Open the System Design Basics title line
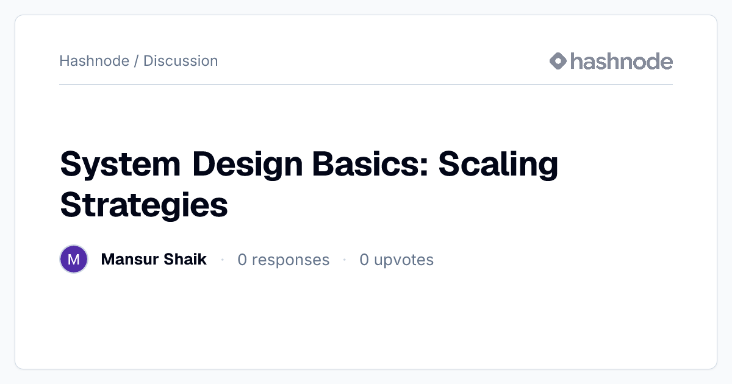This screenshot has height=384, width=732. 309,165
